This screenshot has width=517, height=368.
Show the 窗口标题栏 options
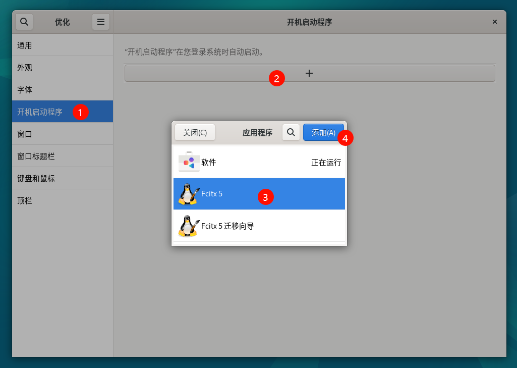coord(63,156)
